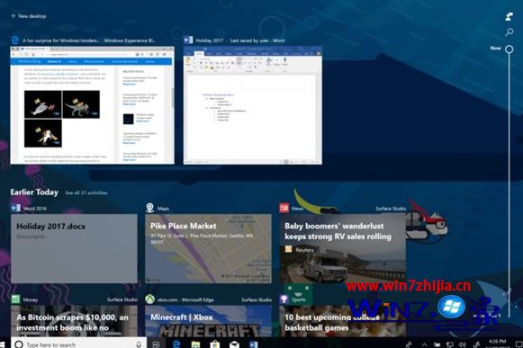The width and height of the screenshot is (523, 348).
Task: Click the scrollbar in the Edge window thumbnail
Action: tap(173, 98)
